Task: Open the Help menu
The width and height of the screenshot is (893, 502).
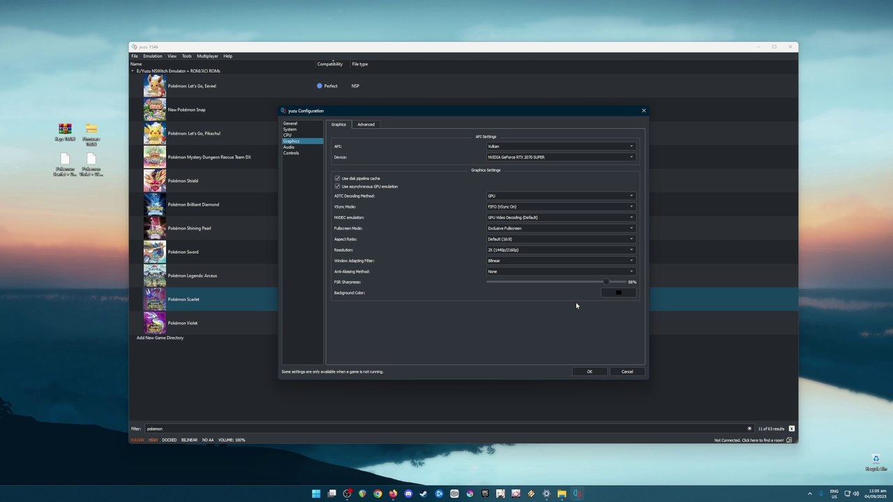Action: coord(227,56)
